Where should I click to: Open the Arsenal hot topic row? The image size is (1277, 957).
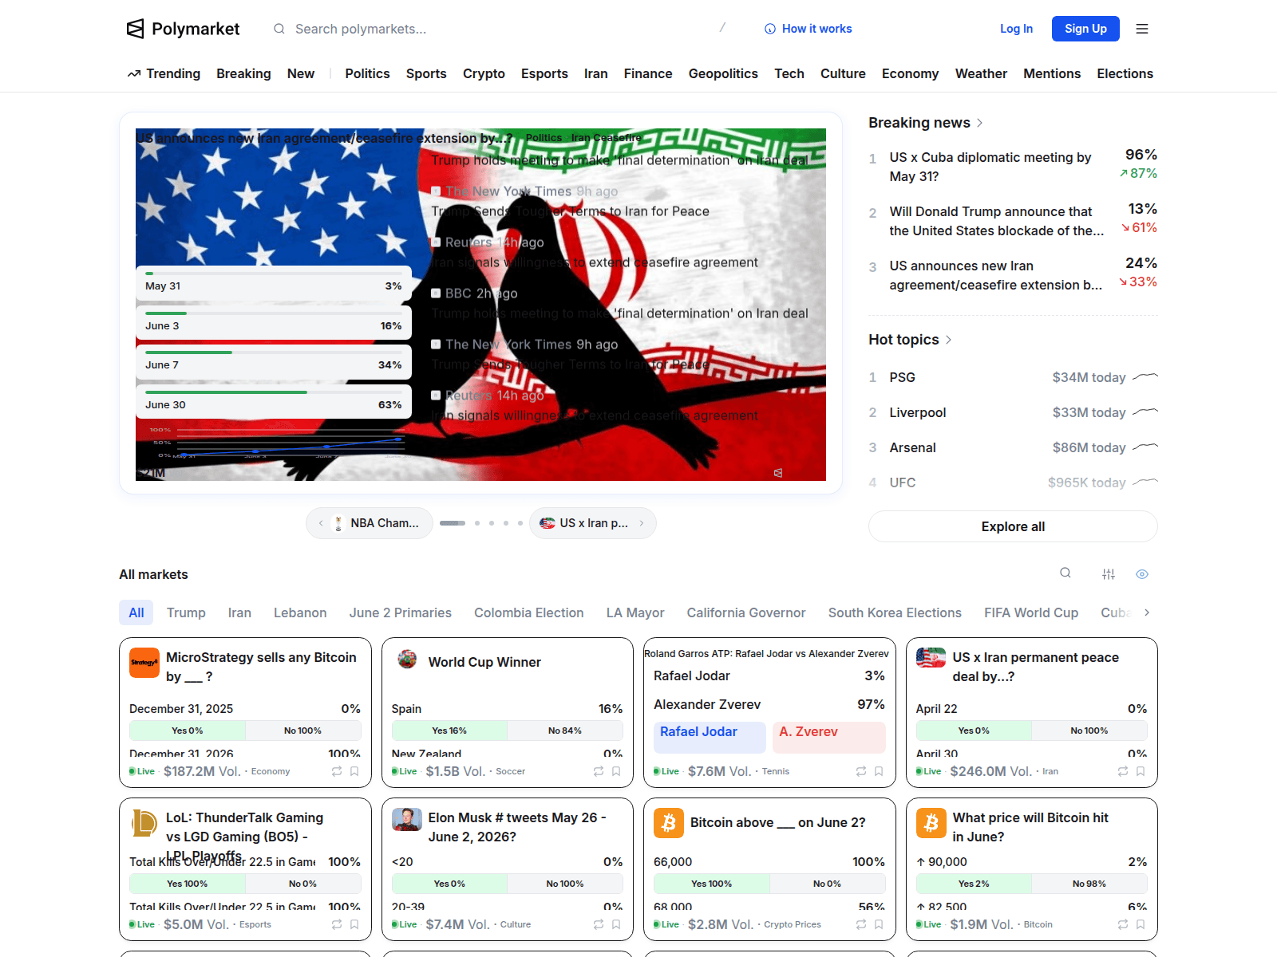[x=1013, y=447]
